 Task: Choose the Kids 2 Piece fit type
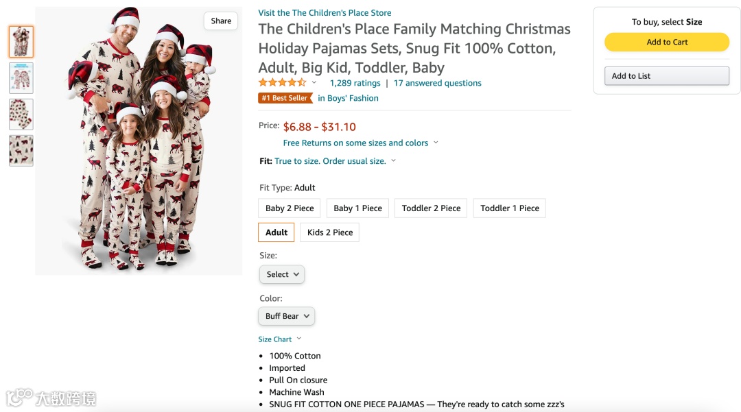[x=329, y=232]
